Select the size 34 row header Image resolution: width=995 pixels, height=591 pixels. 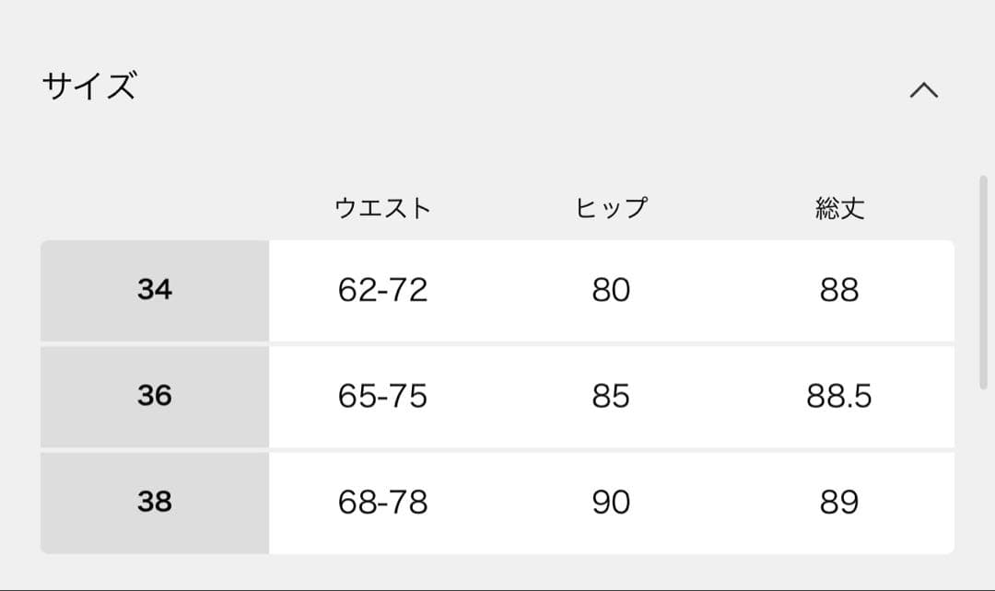click(155, 290)
